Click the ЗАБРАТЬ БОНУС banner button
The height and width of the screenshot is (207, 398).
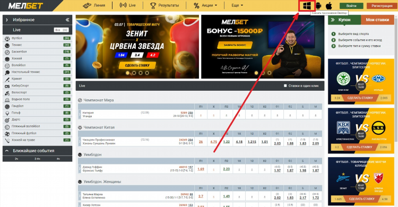tap(235, 45)
